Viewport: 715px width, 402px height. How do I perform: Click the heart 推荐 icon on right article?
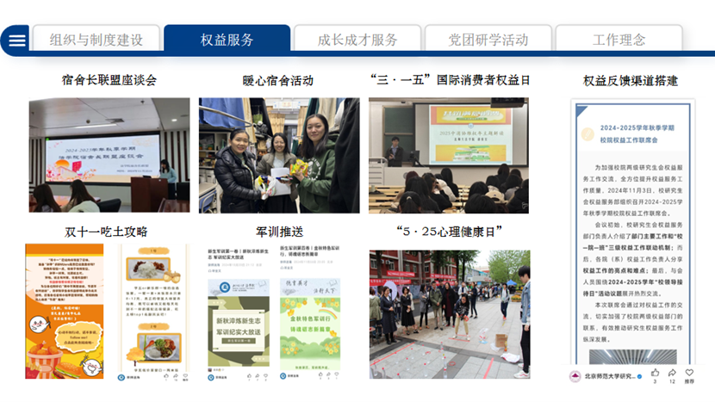point(689,373)
